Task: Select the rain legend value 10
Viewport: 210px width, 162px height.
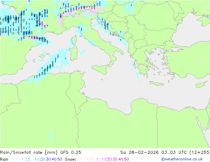Action: [x=37, y=159]
